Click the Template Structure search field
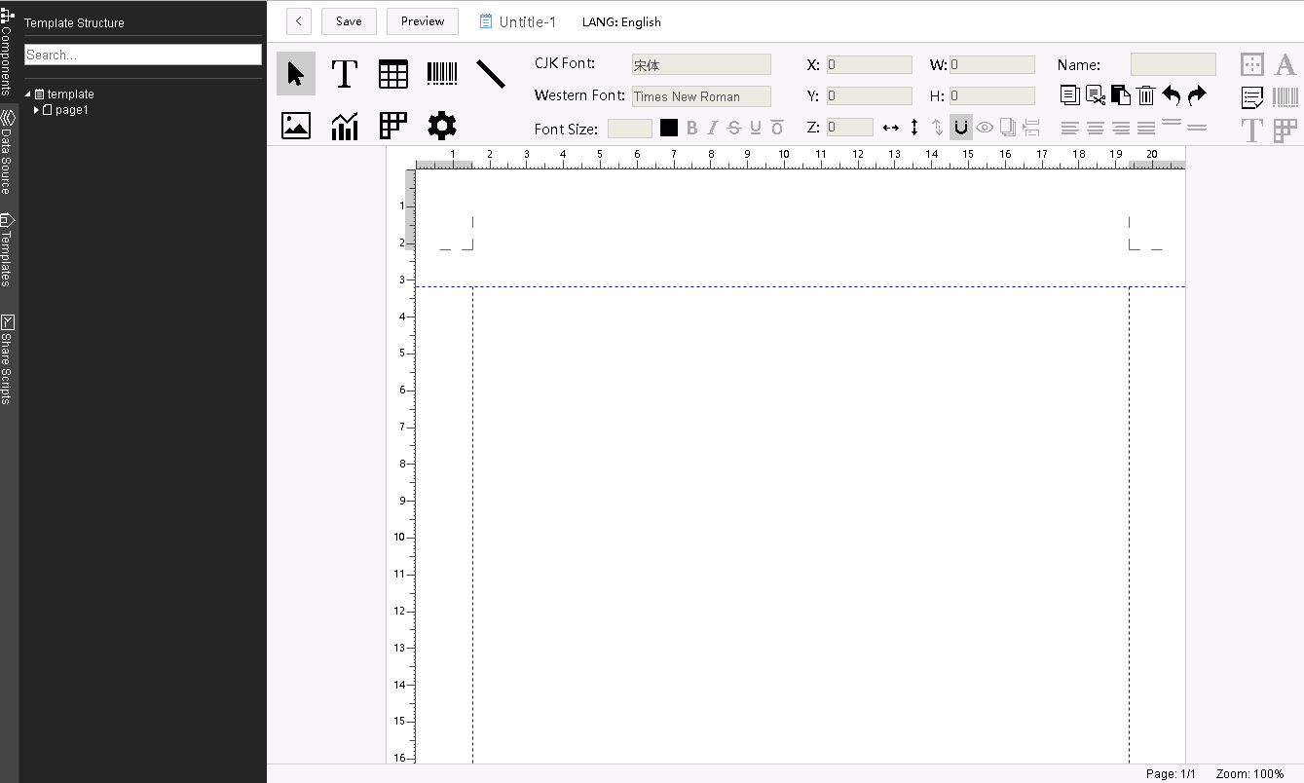Image resolution: width=1304 pixels, height=783 pixels. [x=143, y=55]
